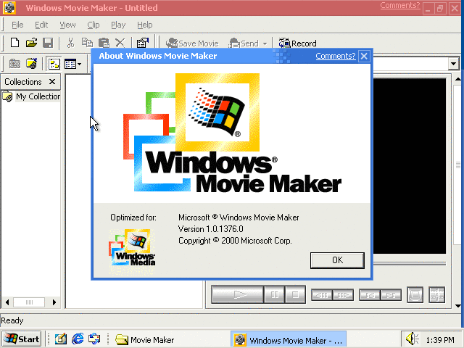Click the Play button in the monitor

click(237, 295)
